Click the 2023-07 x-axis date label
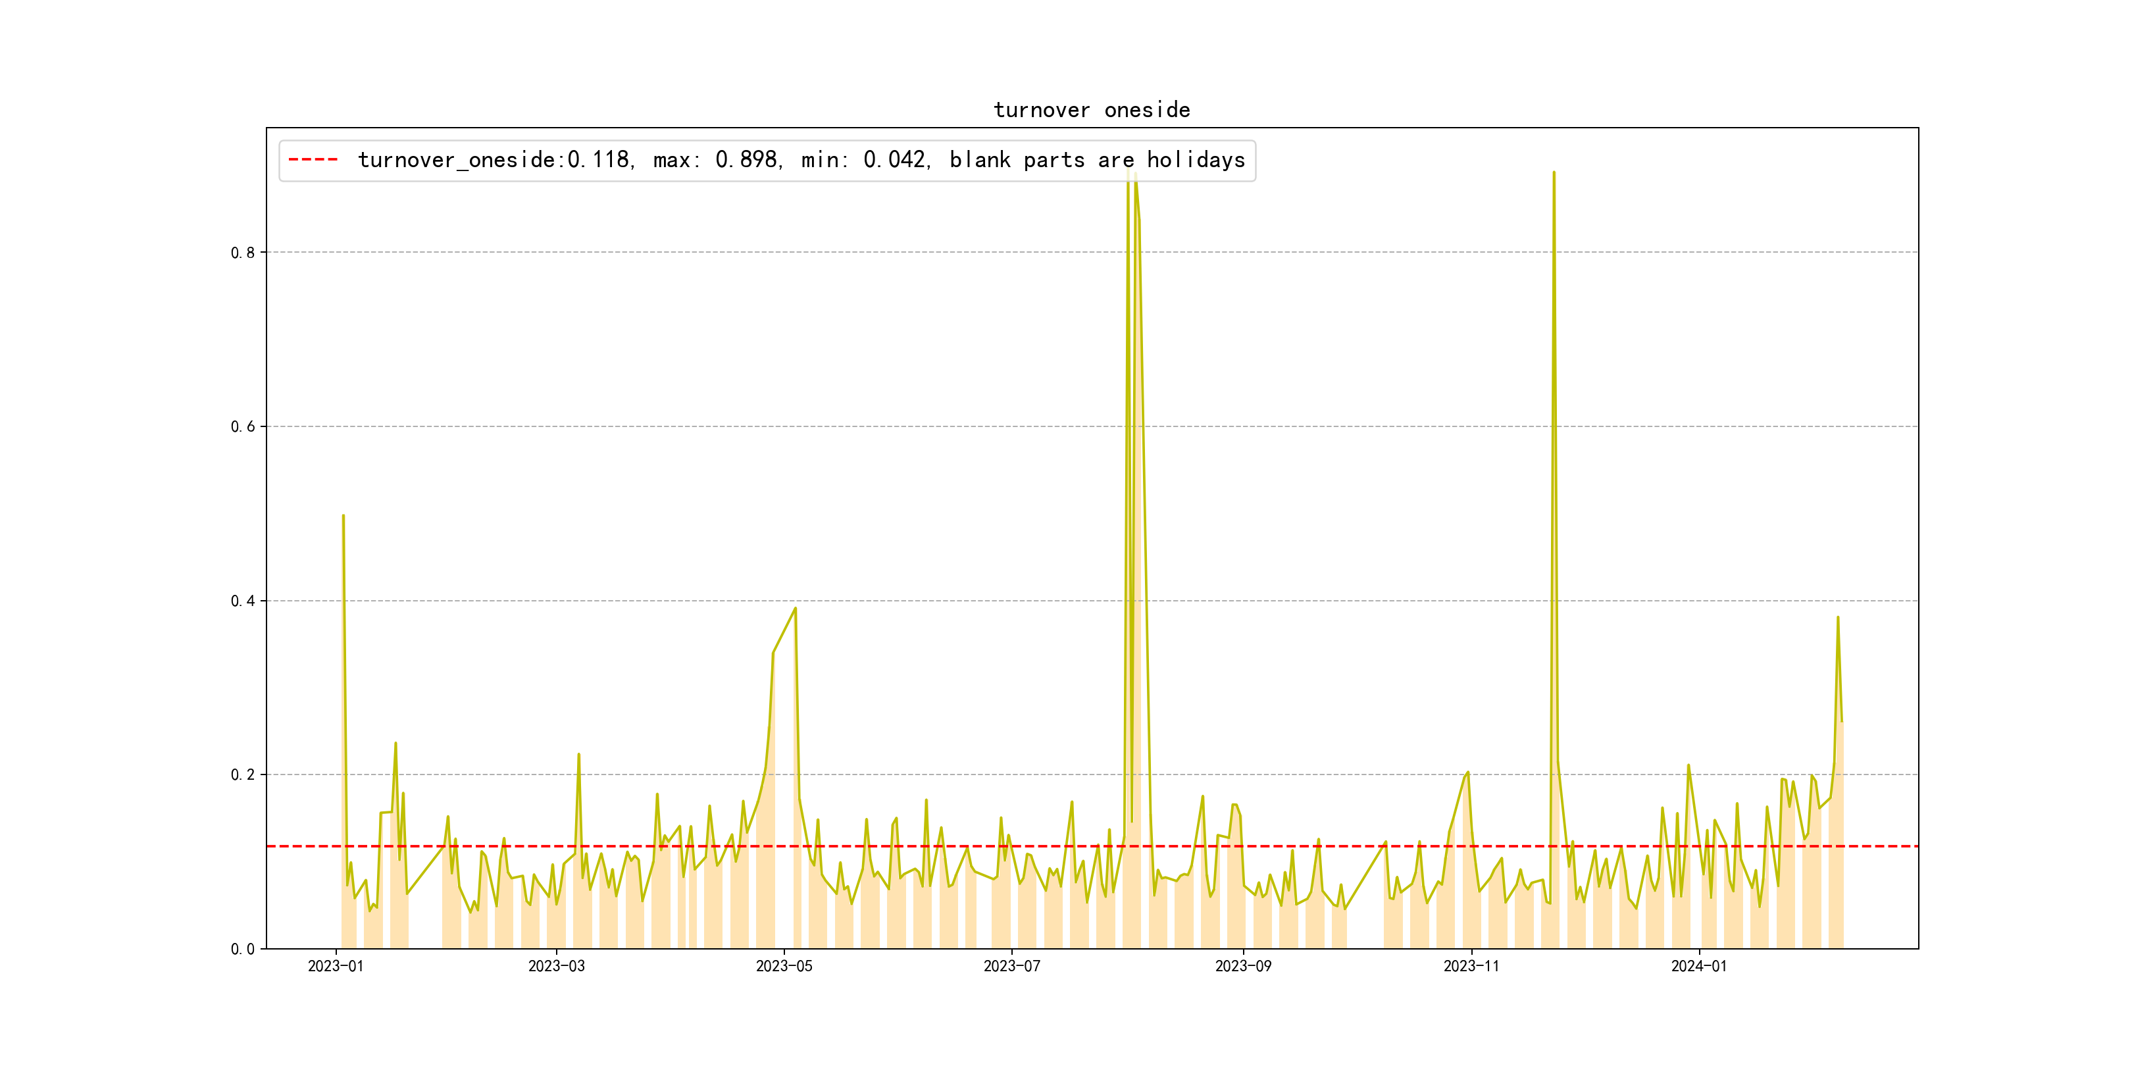 (x=1011, y=967)
